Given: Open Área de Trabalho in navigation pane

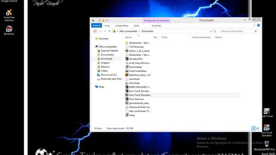Looking at the screenshot, I should 109,51.
